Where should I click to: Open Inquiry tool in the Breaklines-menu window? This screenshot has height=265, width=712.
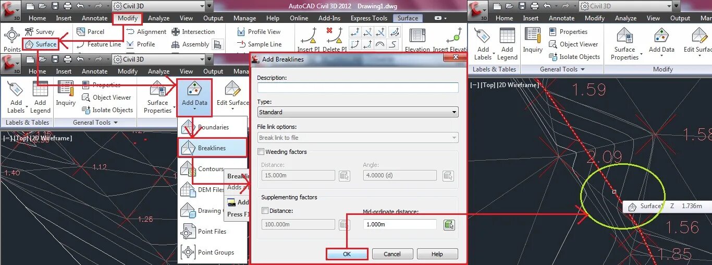tap(66, 94)
